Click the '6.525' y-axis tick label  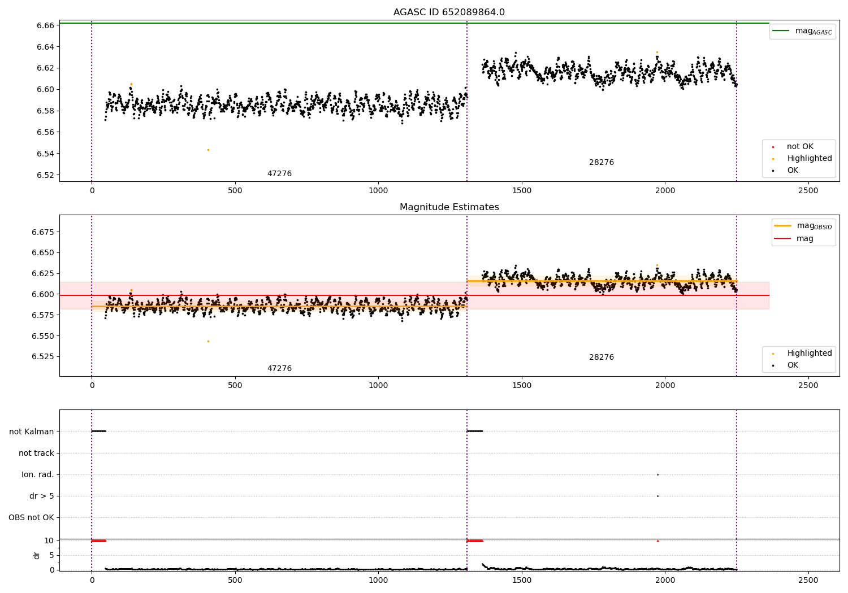pyautogui.click(x=43, y=356)
